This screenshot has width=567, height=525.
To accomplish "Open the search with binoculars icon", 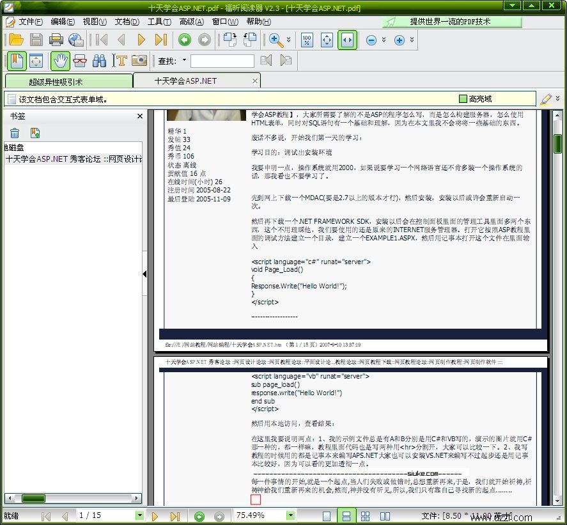I will click(99, 61).
